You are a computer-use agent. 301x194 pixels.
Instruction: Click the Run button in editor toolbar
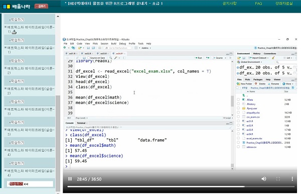(x=199, y=58)
